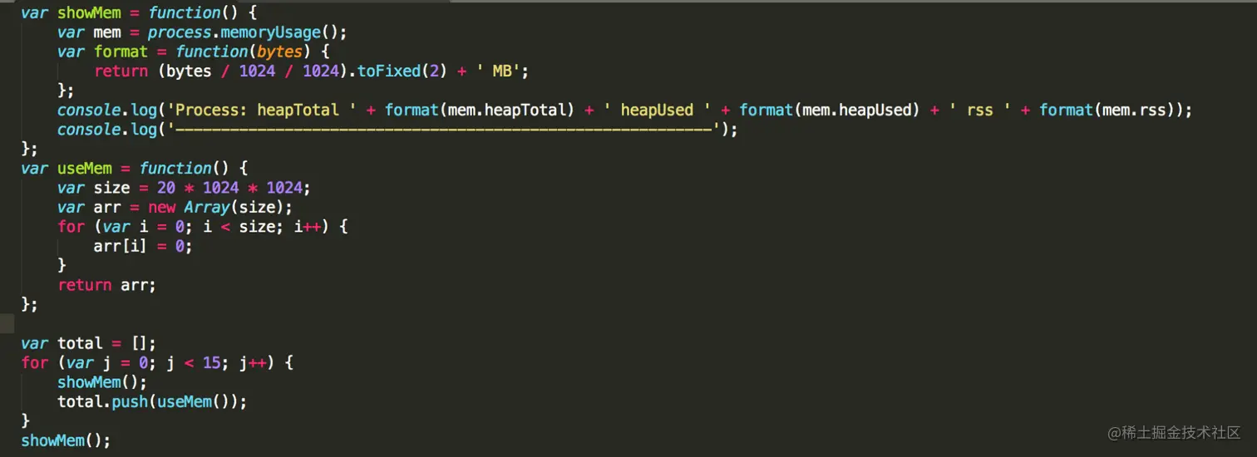Click the new Array(size) expression
1257x457 pixels.
[220, 207]
